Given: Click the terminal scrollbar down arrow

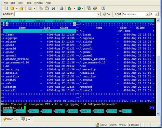Looking at the screenshot, I should [158, 114].
